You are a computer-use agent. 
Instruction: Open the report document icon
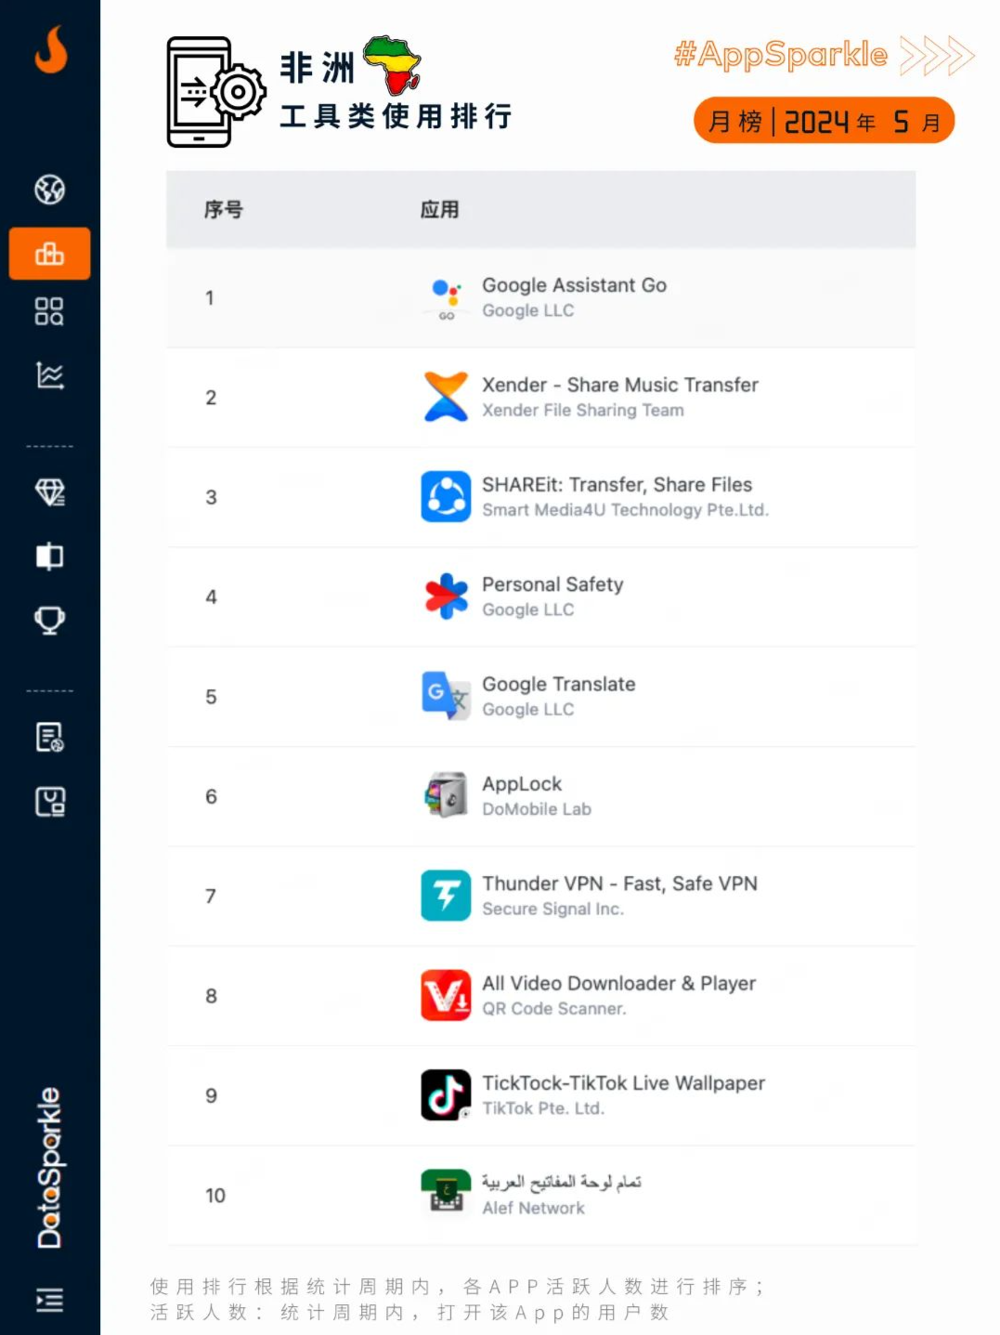(50, 738)
